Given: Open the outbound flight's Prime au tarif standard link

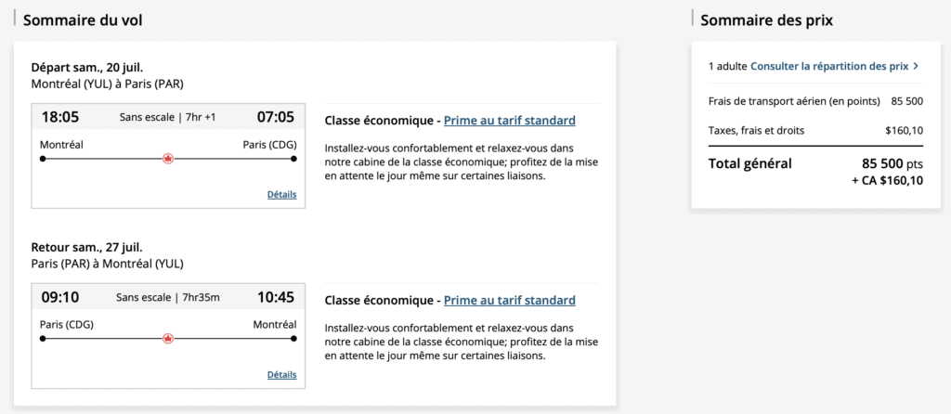Looking at the screenshot, I should click(x=509, y=121).
